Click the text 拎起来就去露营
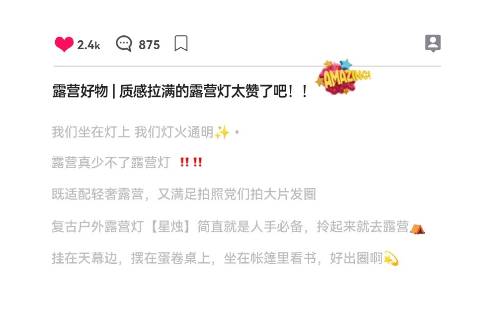This screenshot has width=497, height=323. point(363,226)
